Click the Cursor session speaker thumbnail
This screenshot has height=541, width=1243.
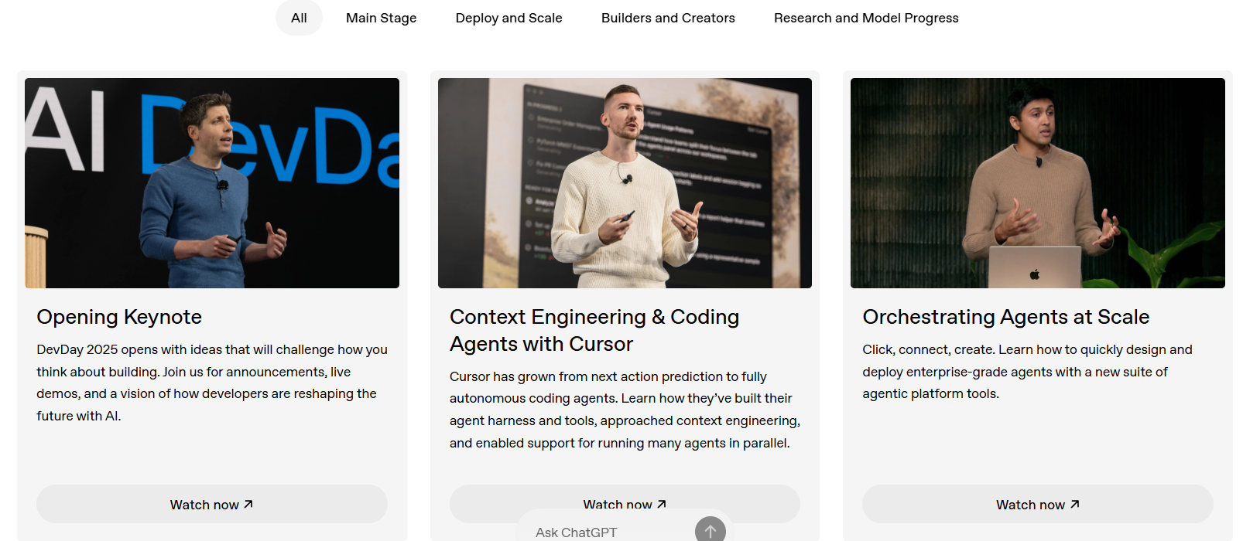pyautogui.click(x=625, y=183)
